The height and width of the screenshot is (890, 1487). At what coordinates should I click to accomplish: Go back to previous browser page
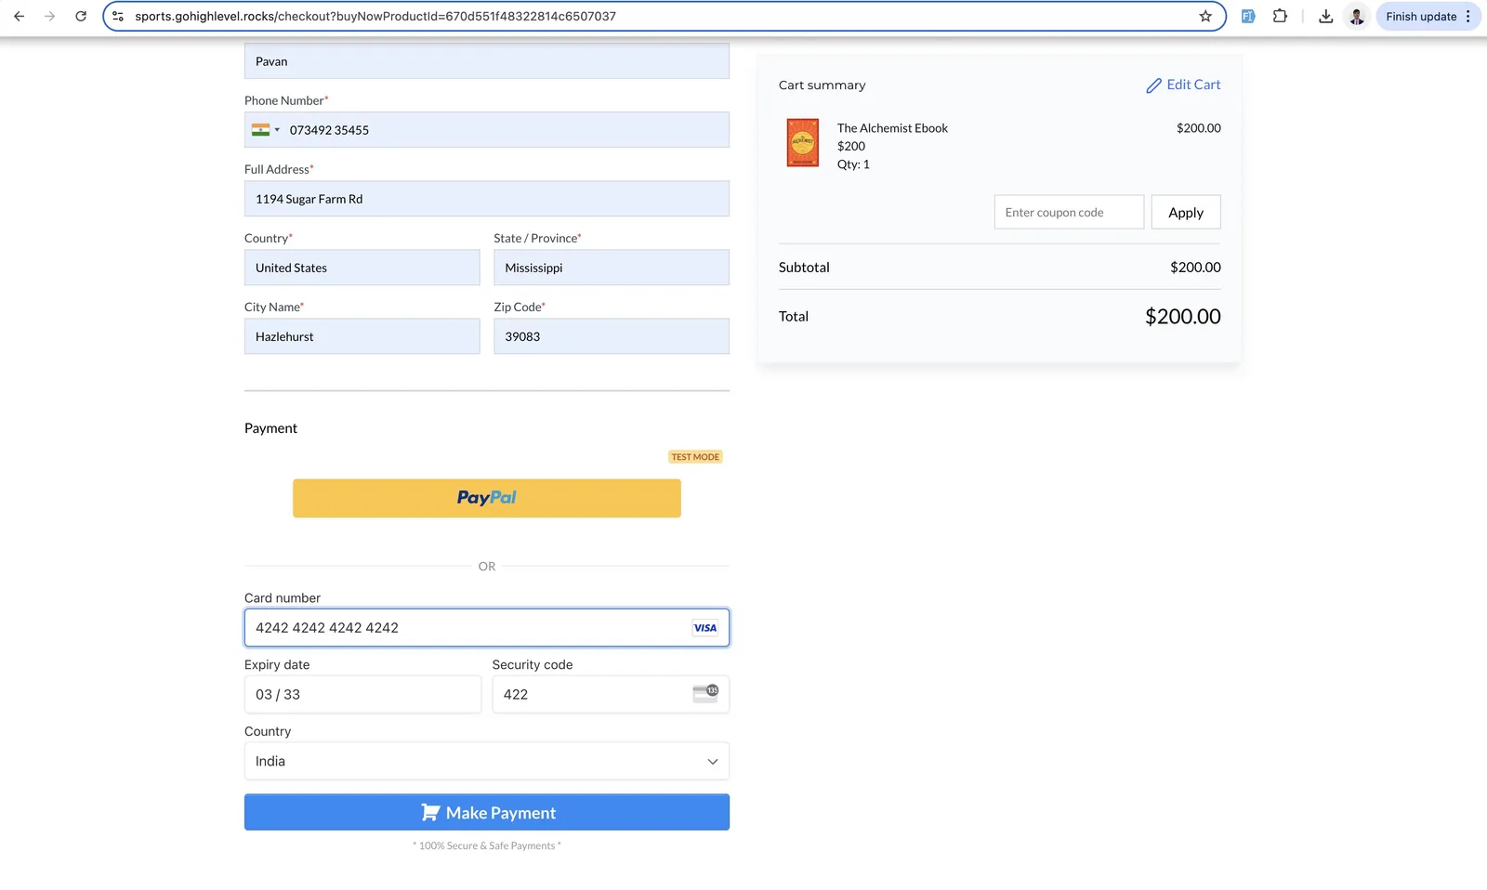[19, 16]
